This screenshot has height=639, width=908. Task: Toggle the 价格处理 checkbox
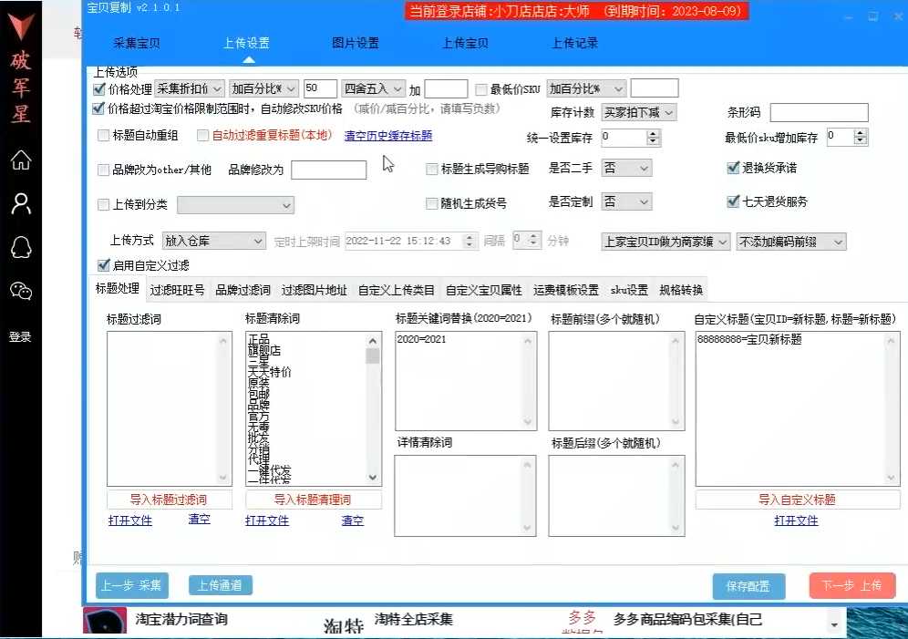click(99, 89)
